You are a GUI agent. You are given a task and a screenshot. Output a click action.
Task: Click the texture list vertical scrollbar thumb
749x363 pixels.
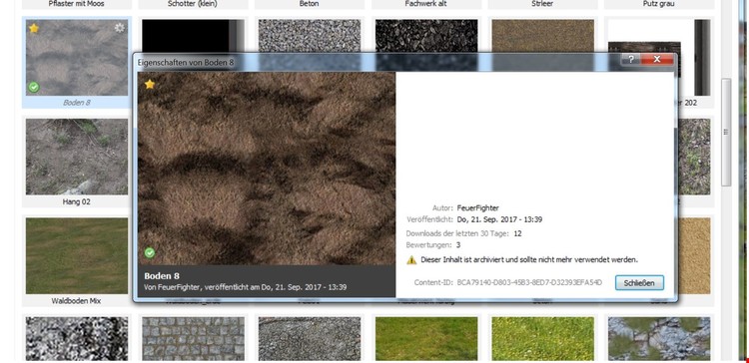click(726, 132)
